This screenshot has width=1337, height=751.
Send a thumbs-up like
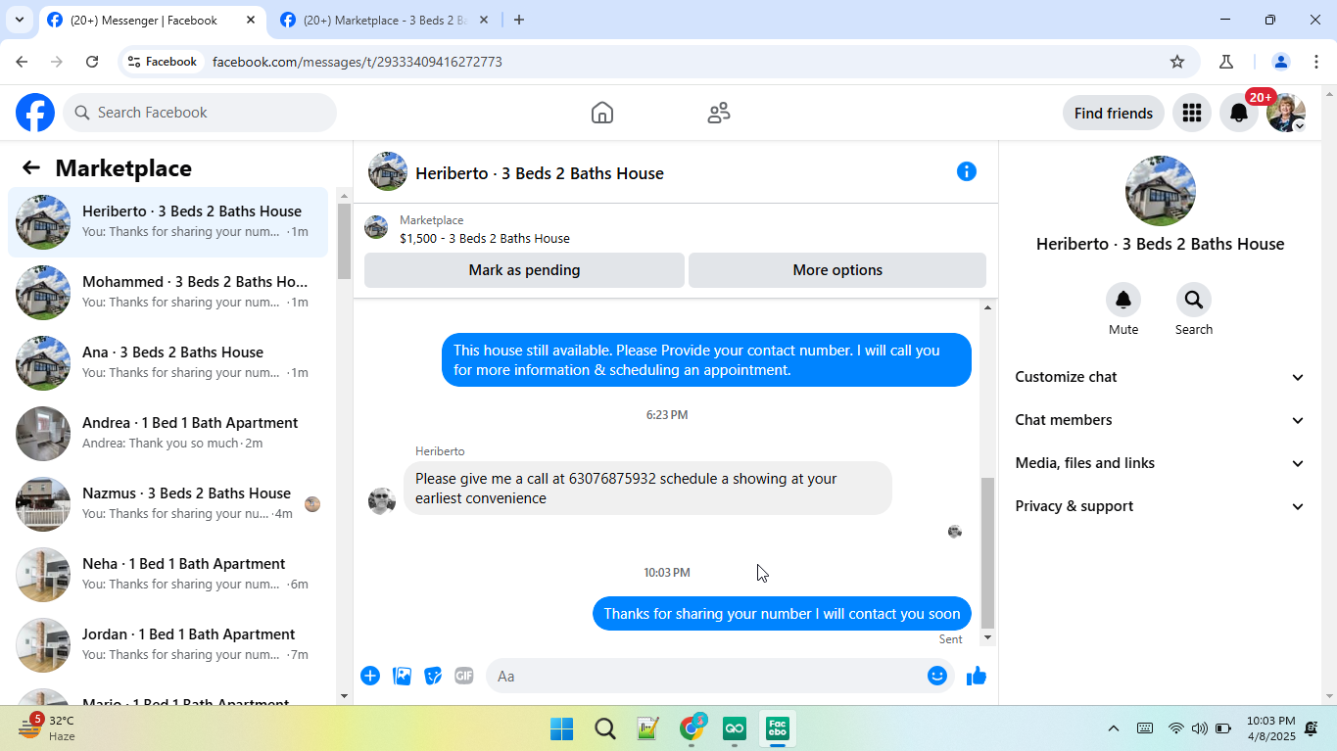(x=977, y=676)
